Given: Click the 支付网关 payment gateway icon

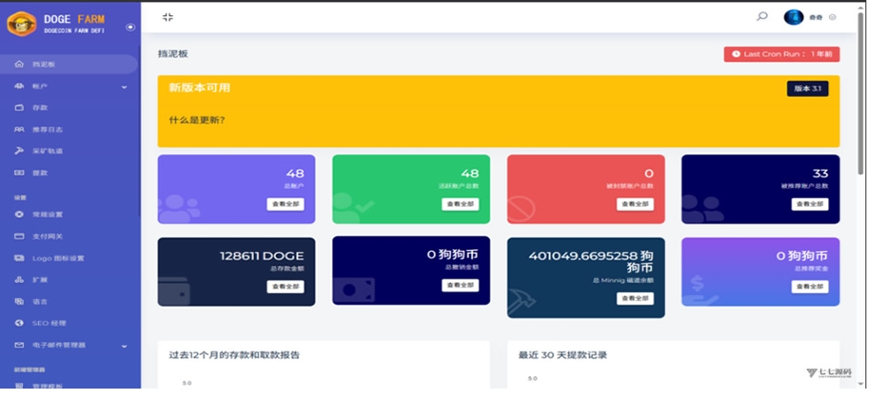Looking at the screenshot, I should 20,237.
